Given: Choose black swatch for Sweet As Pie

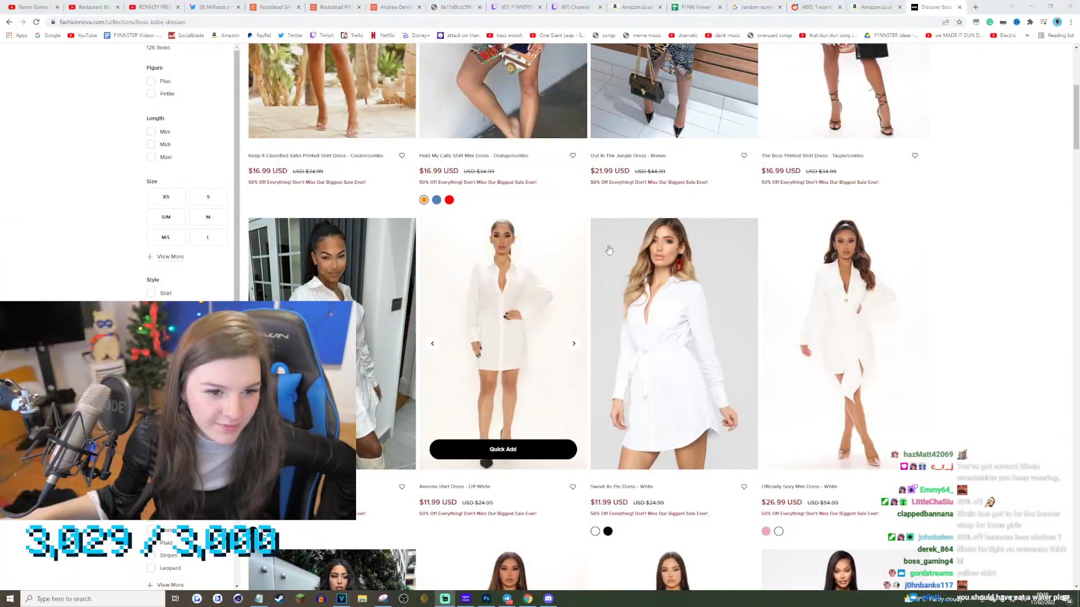Looking at the screenshot, I should coord(608,532).
